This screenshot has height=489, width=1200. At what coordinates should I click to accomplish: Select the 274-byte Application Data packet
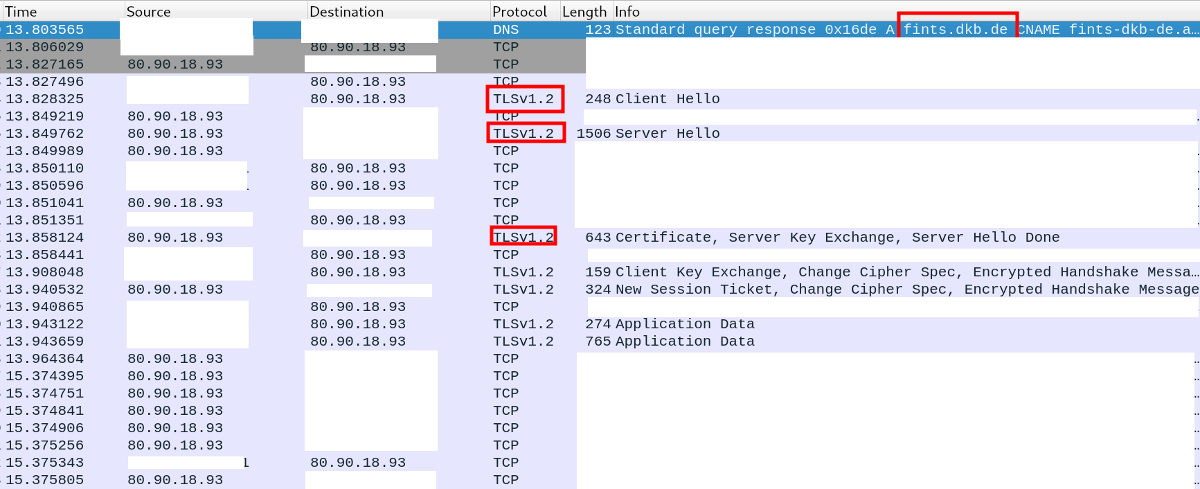pos(684,324)
